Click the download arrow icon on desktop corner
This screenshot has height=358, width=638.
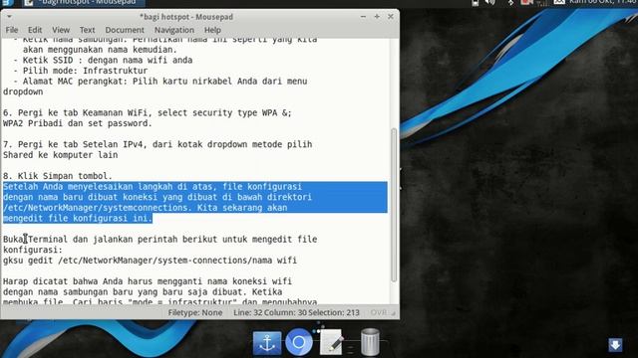tap(615, 345)
